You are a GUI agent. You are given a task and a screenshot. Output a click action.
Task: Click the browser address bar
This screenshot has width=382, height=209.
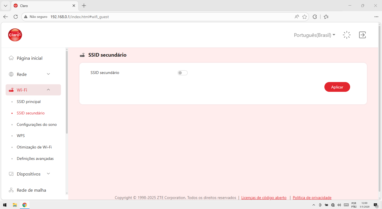click(x=165, y=17)
